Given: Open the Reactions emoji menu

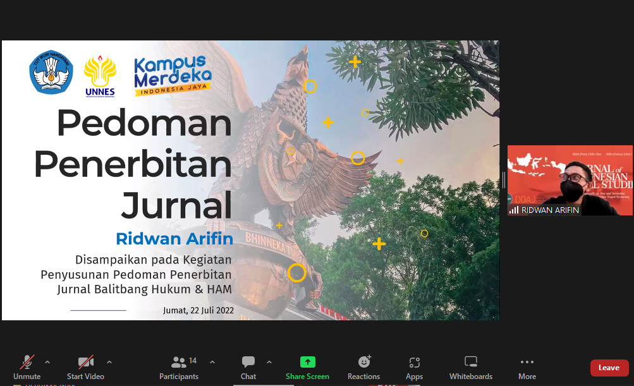Looking at the screenshot, I should [364, 366].
